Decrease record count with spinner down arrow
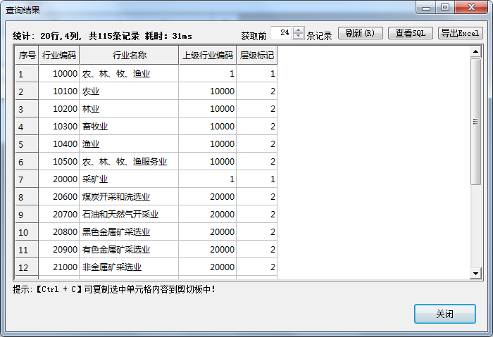This screenshot has width=493, height=337. click(x=299, y=37)
